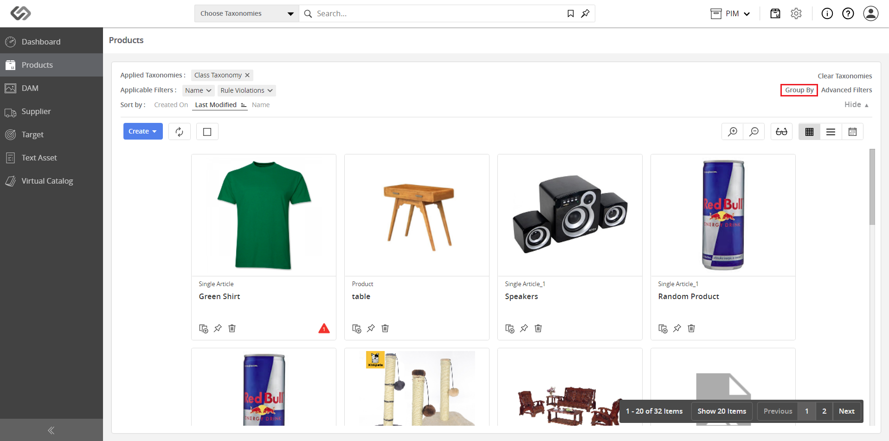Pin the Speakers product

point(524,328)
